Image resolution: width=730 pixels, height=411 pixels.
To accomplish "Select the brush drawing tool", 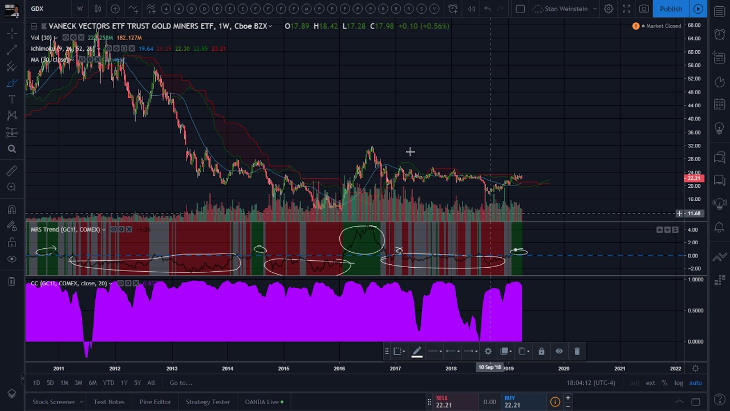I will click(11, 83).
